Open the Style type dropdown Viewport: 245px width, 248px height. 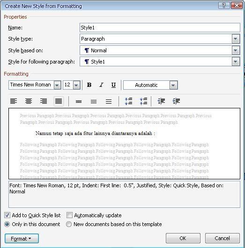(x=236, y=39)
